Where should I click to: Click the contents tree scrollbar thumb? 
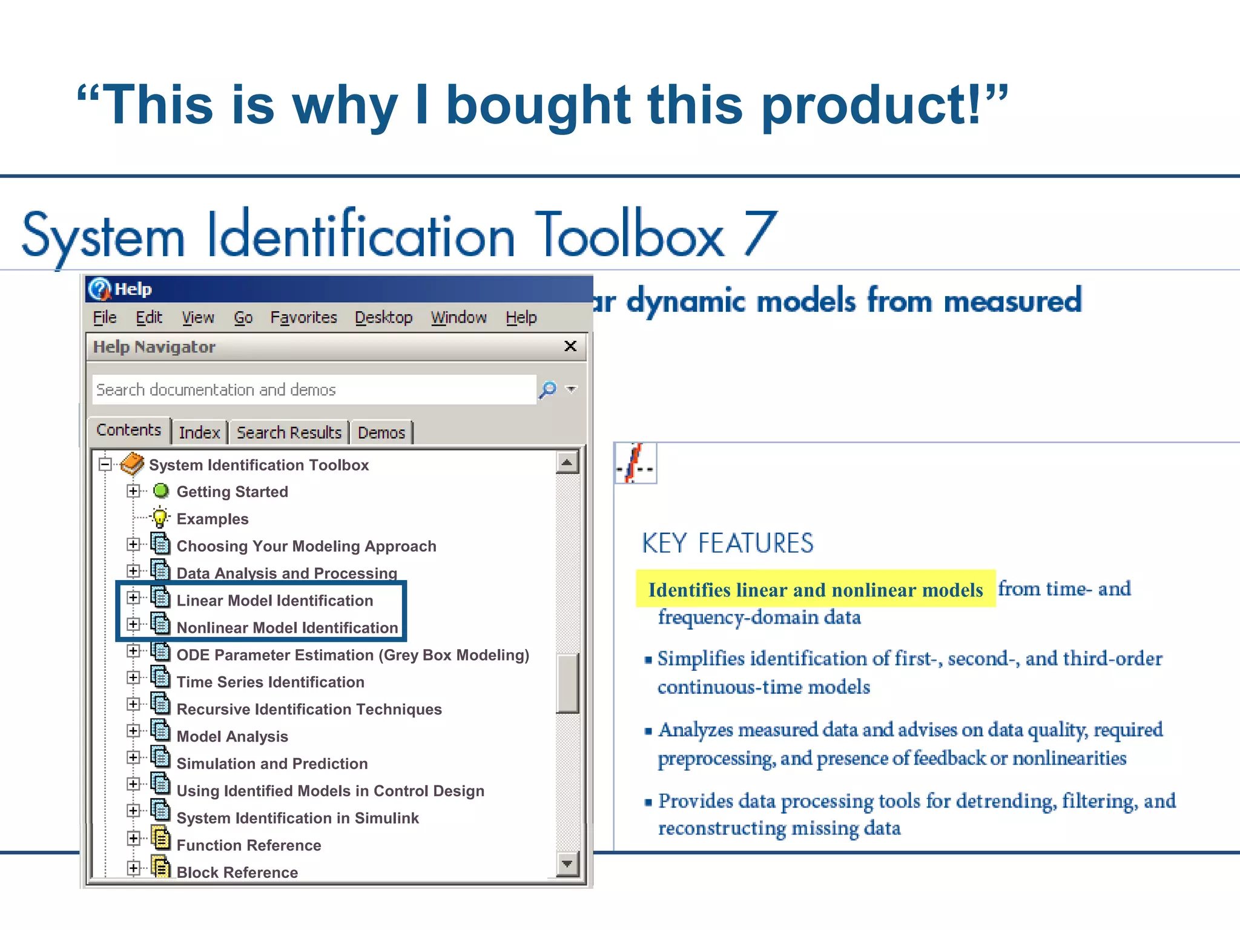coord(567,683)
